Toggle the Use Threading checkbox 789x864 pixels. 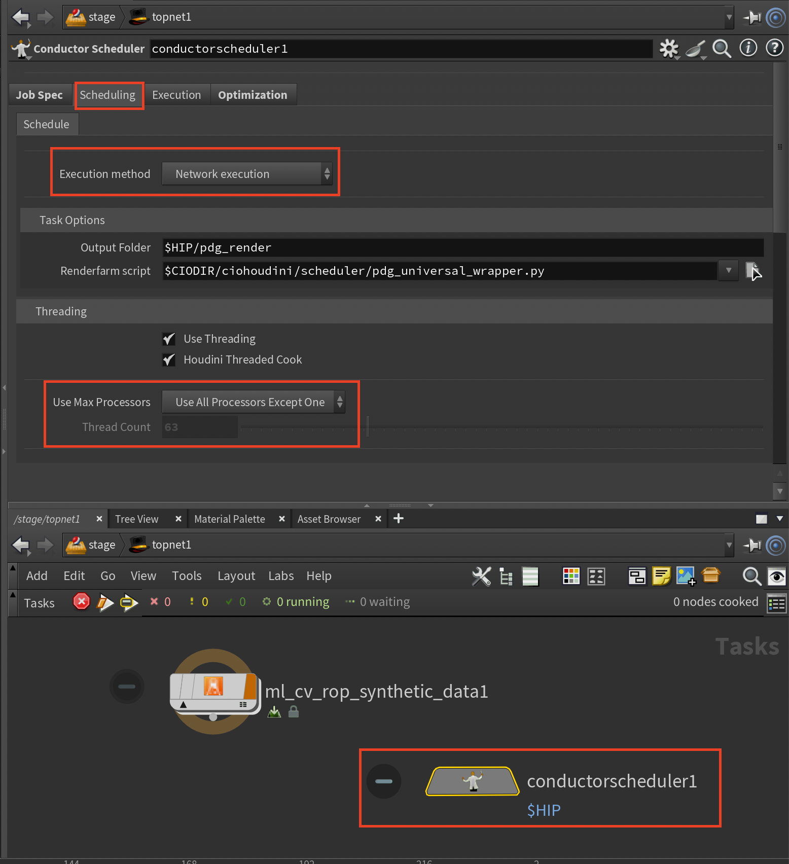(x=169, y=339)
